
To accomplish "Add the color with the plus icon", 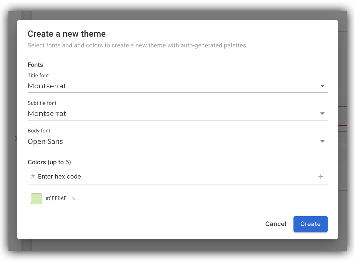I will [x=320, y=177].
